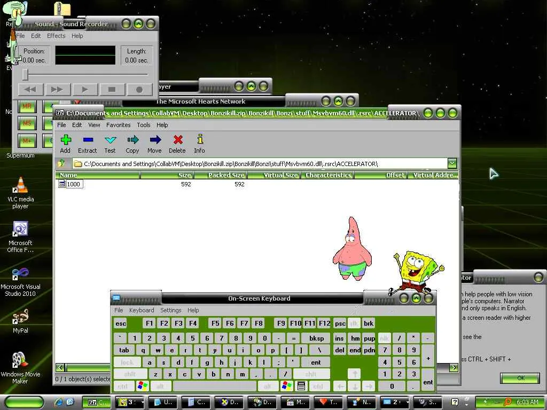Viewport: 547px width, 410px height.
Task: Select the 1000 resource file row
Action: [71, 184]
